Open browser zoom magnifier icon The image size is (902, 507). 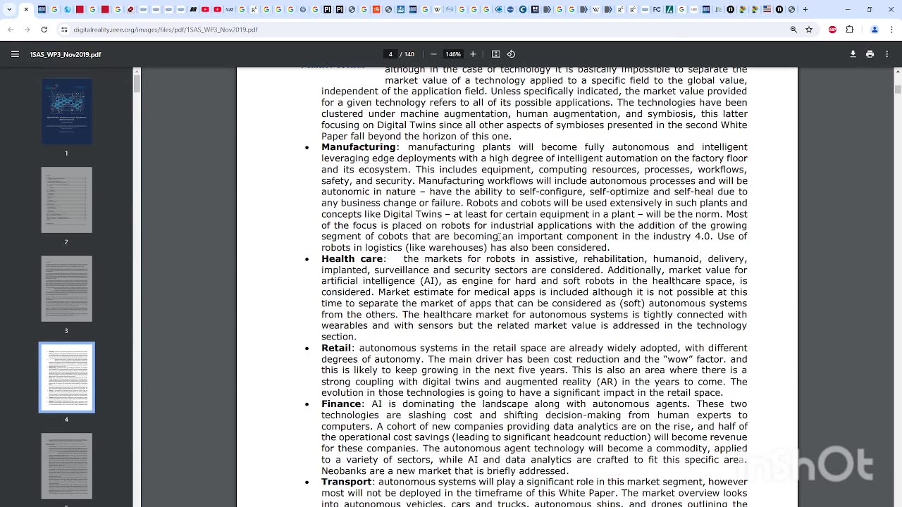coord(793,30)
